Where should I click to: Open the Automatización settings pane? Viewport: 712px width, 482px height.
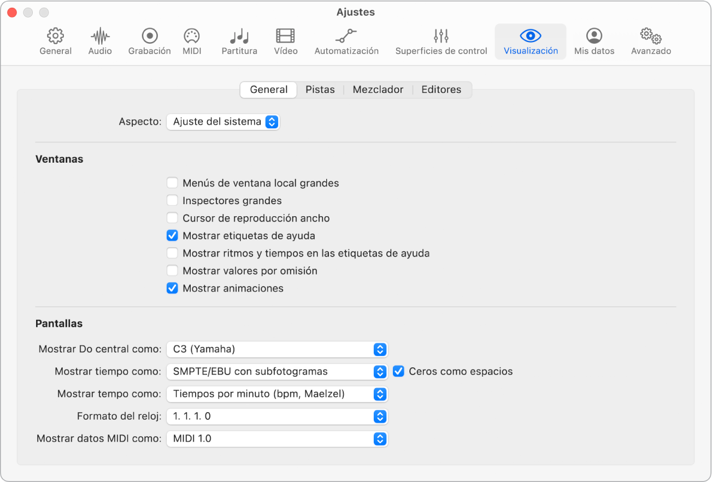coord(346,42)
